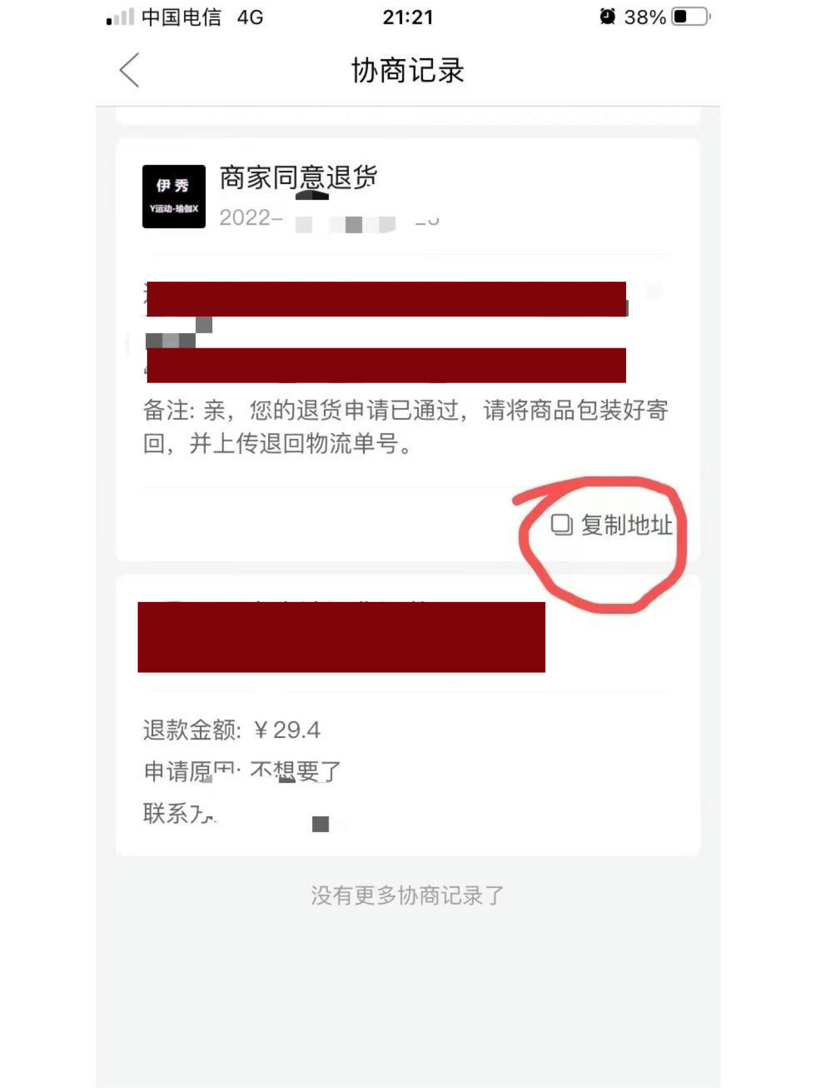816x1091 pixels.
Task: Tap the redacted header in refund card
Action: (x=341, y=637)
